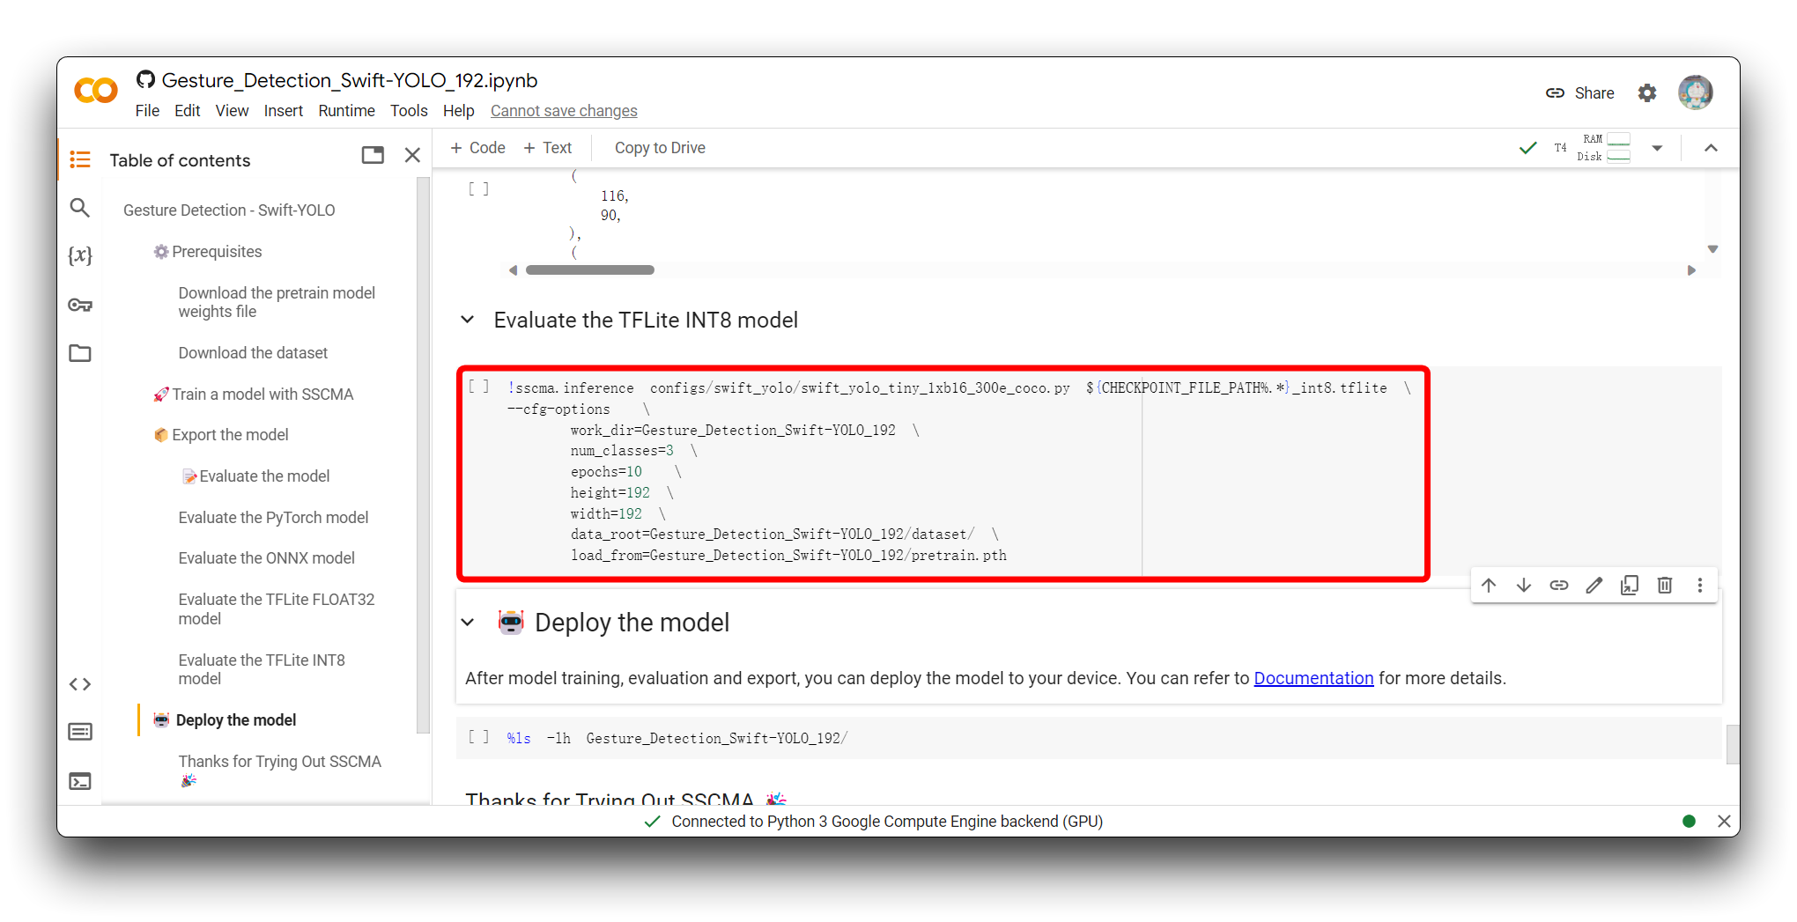Jump to Evaluate the TFLite INT8 model entry
The width and height of the screenshot is (1797, 922).
pyautogui.click(x=262, y=669)
